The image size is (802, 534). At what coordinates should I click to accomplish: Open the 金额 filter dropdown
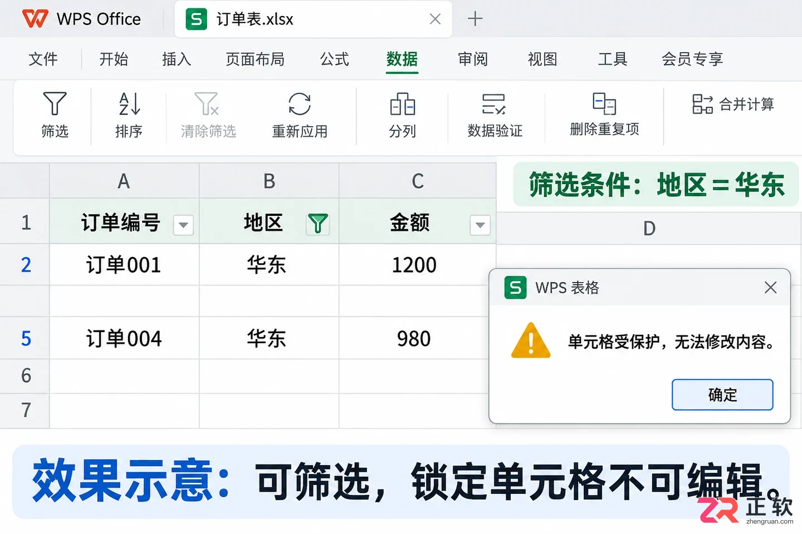coord(480,225)
